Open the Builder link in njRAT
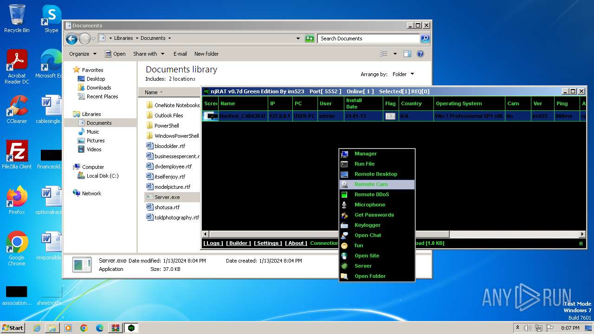This screenshot has height=334, width=594. (x=239, y=243)
